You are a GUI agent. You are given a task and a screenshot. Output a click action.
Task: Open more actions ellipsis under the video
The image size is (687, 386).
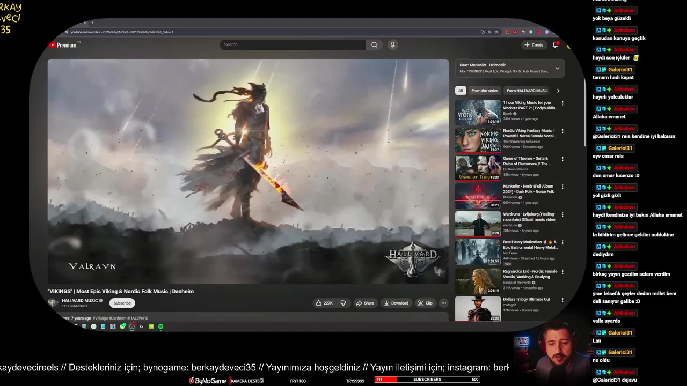(443, 303)
